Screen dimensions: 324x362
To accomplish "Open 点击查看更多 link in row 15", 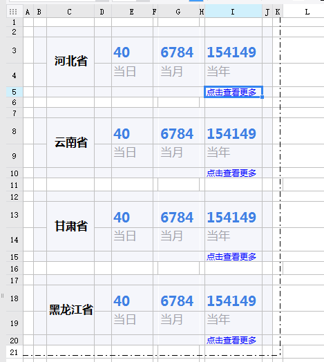I will click(231, 256).
